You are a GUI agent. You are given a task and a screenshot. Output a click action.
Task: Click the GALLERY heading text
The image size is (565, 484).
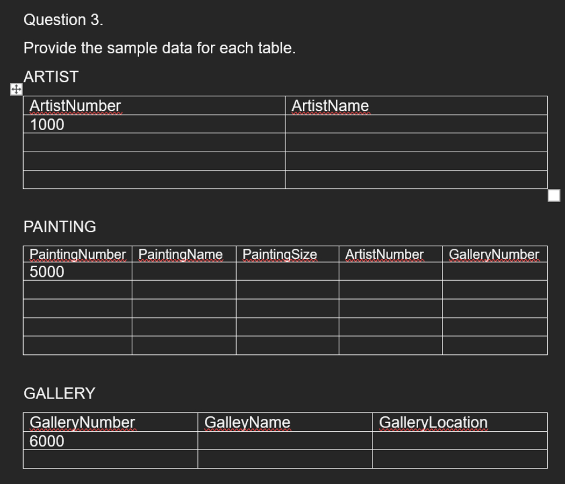(60, 393)
